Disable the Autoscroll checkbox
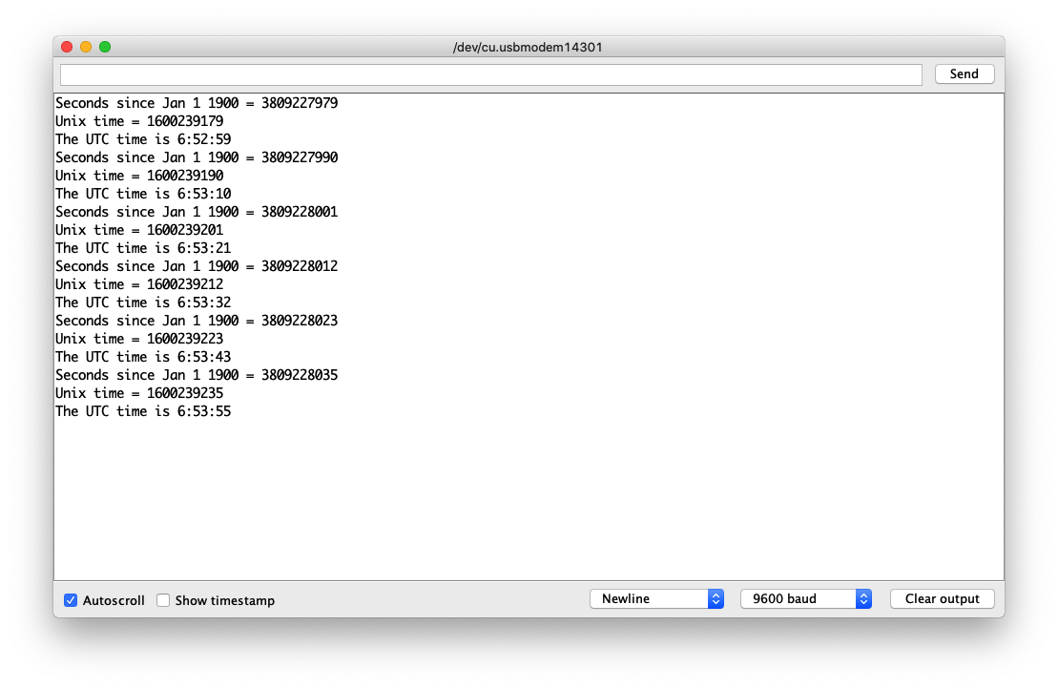 coord(71,600)
